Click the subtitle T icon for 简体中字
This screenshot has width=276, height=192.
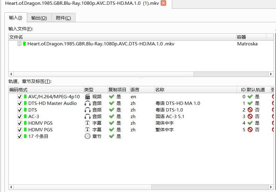88,123
